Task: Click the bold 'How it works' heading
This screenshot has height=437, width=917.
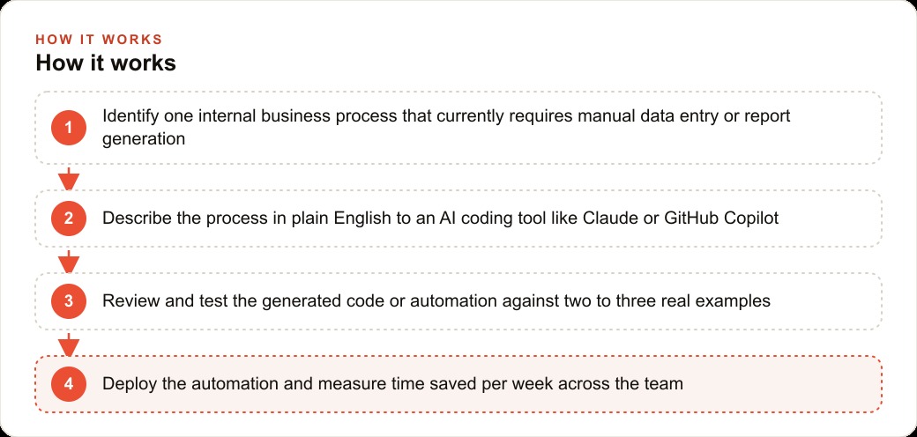Action: click(106, 63)
